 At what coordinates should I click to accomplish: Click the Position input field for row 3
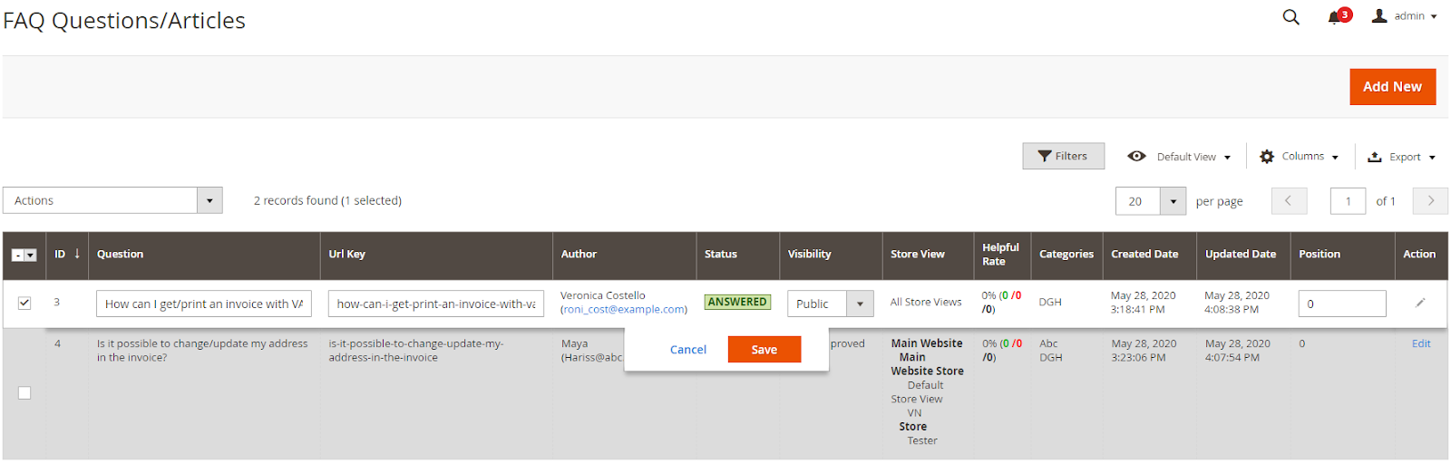(x=1341, y=304)
